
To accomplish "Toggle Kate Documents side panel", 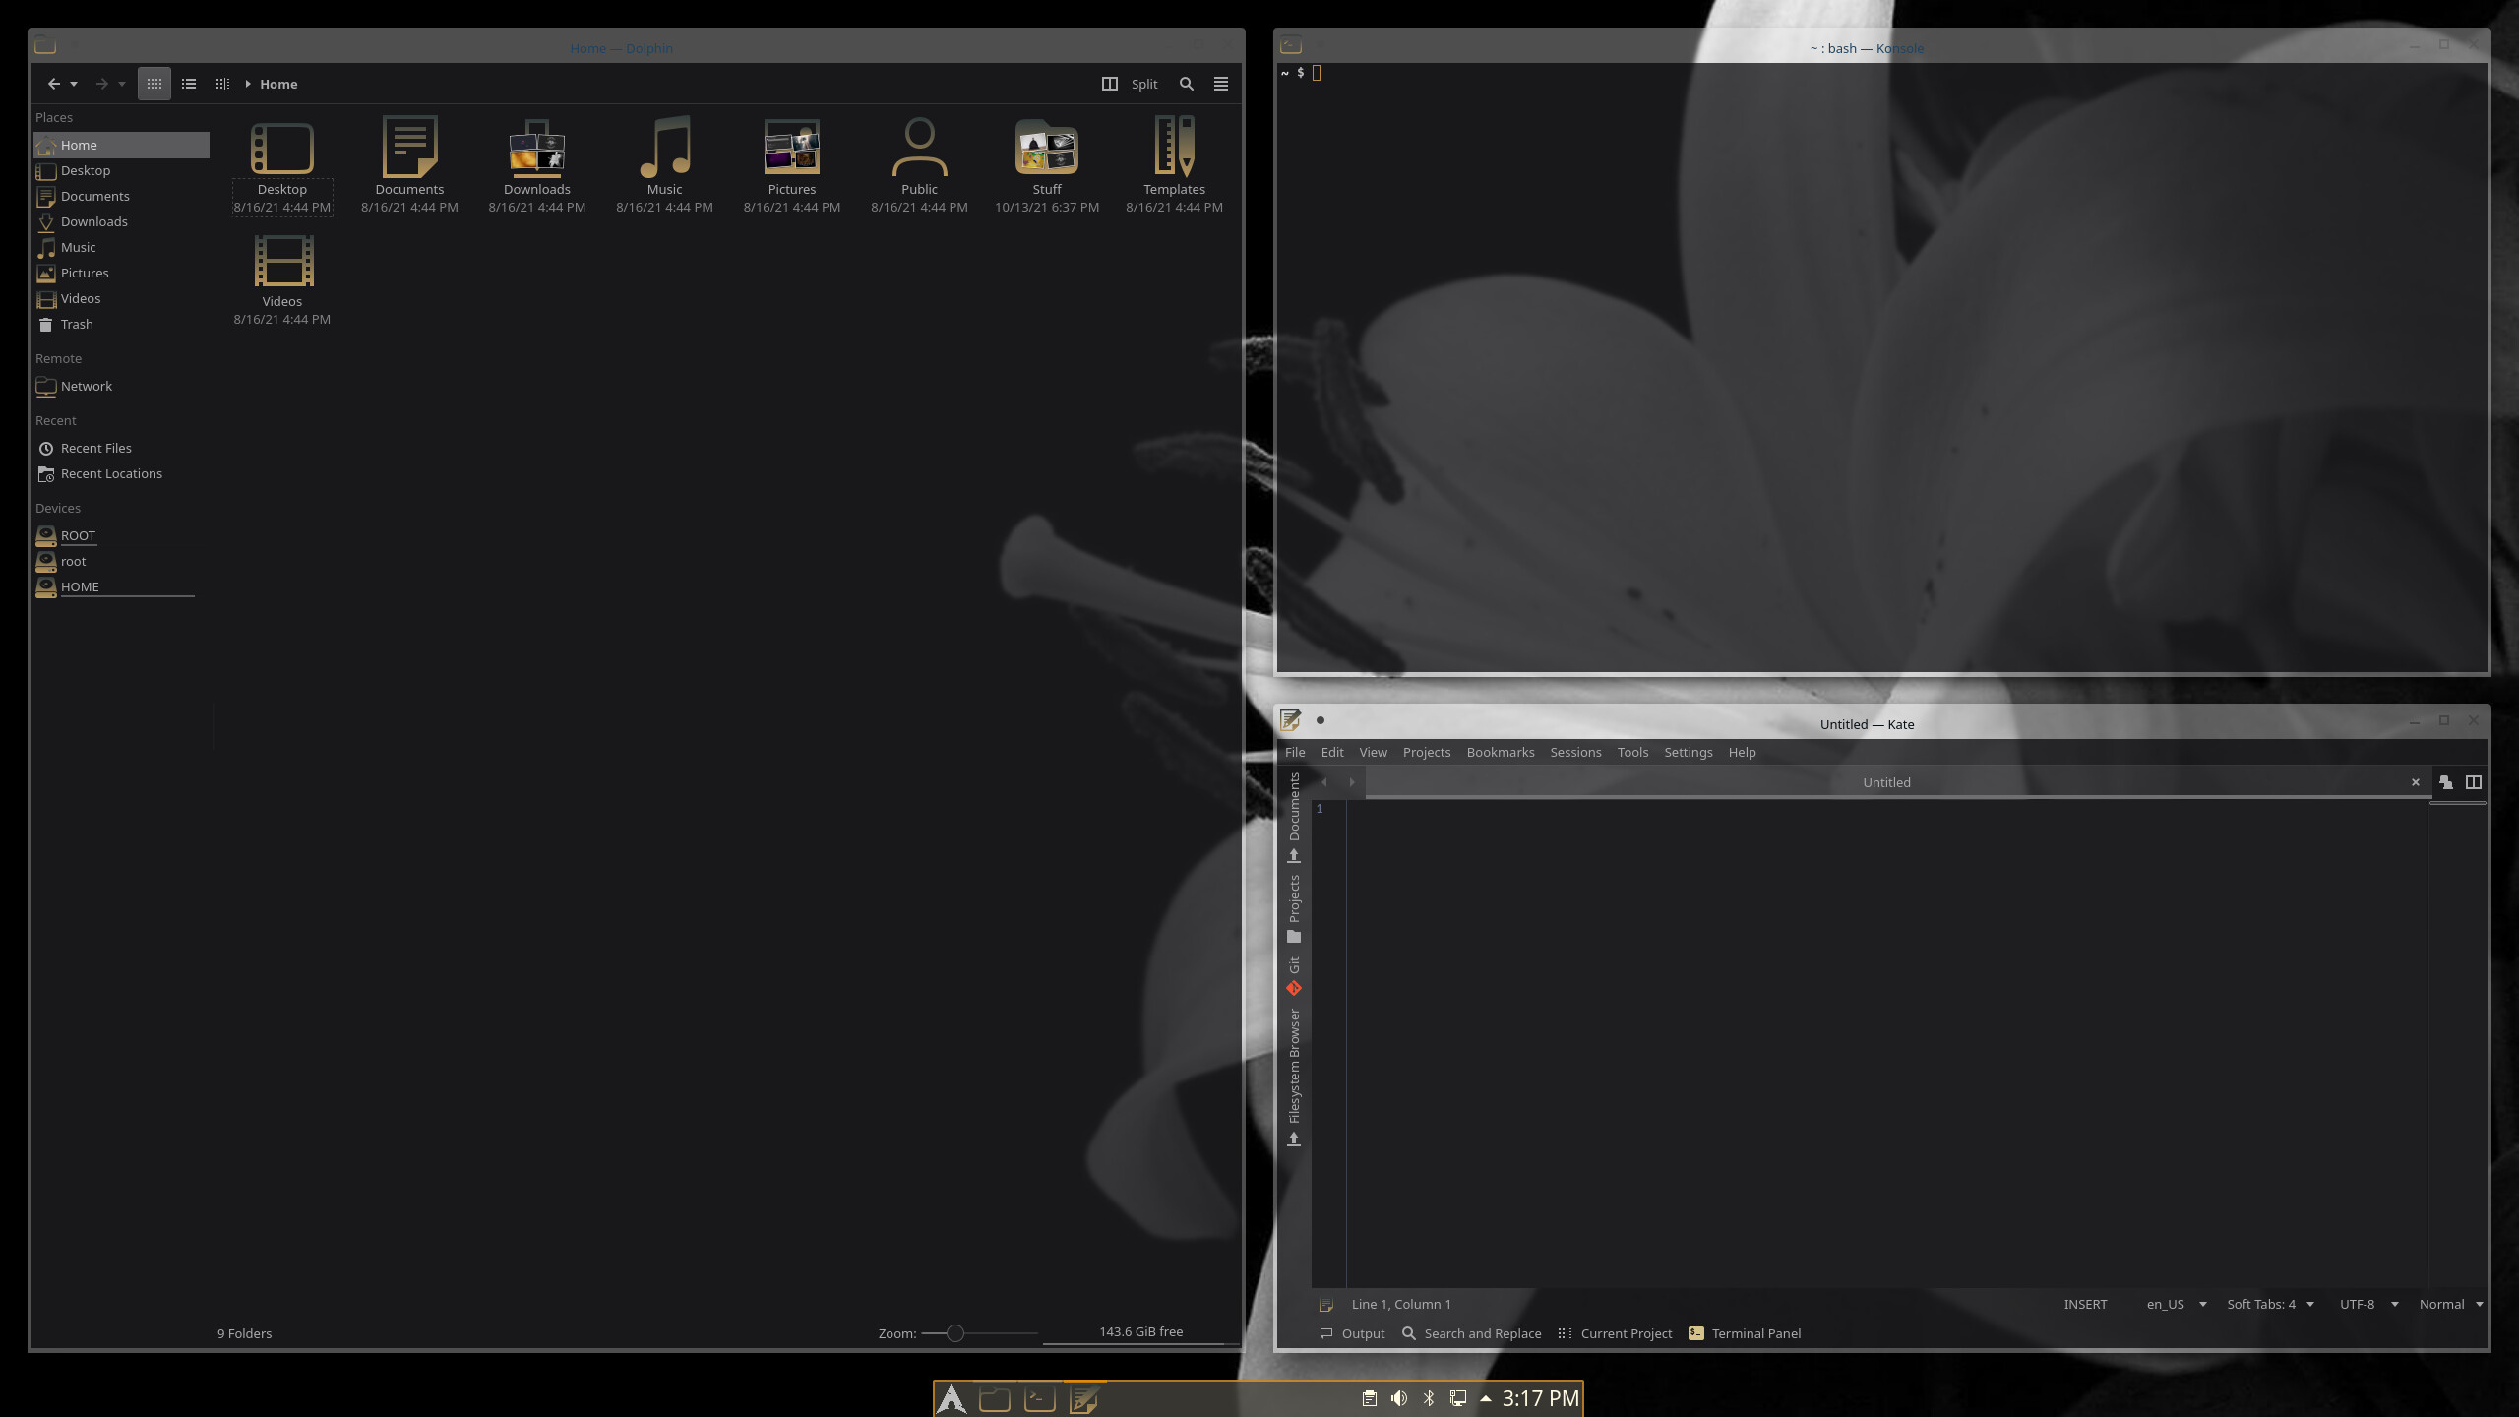I will pyautogui.click(x=1294, y=817).
